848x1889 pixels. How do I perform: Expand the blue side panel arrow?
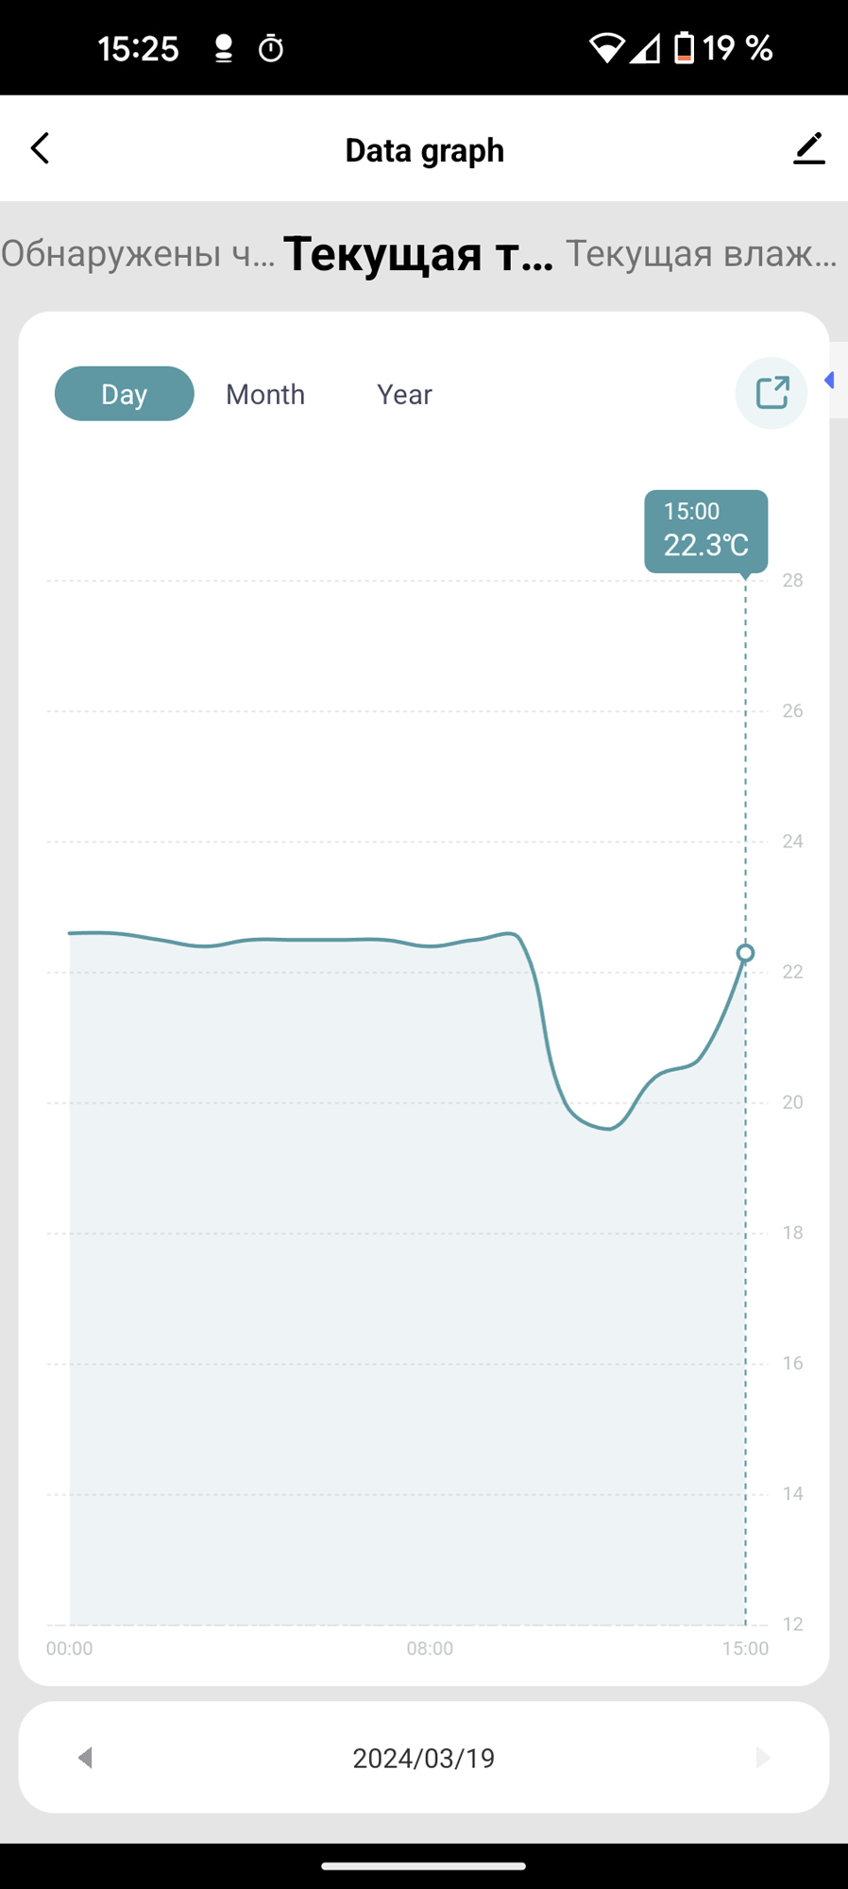point(830,380)
